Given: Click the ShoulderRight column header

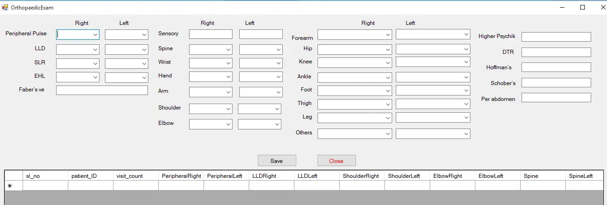Looking at the screenshot, I should [x=362, y=176].
